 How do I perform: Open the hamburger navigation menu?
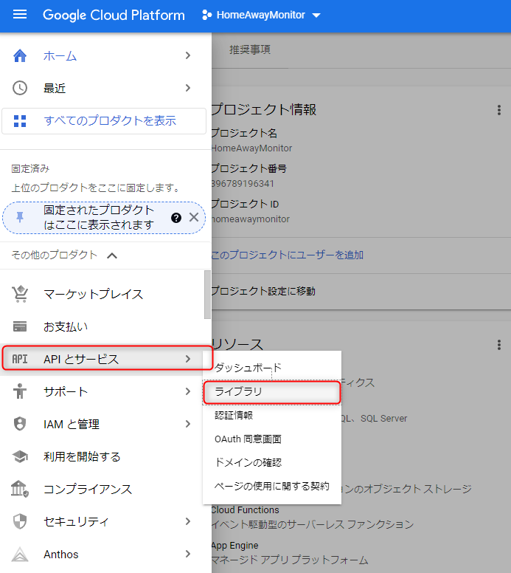click(x=20, y=14)
